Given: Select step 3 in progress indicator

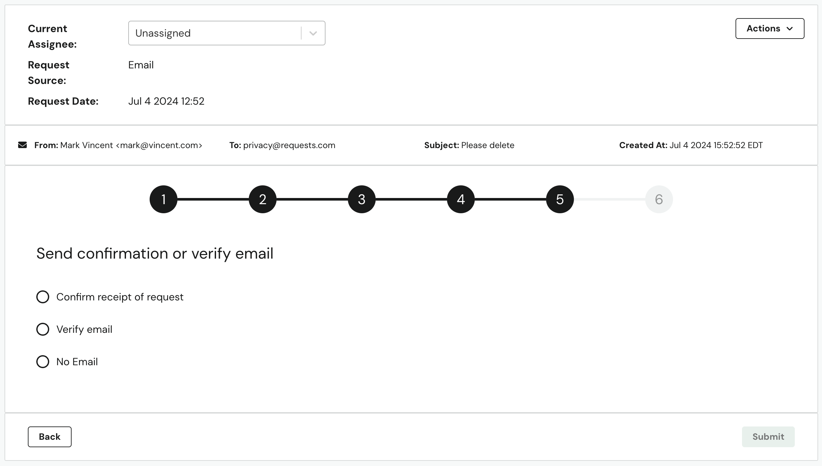Looking at the screenshot, I should [x=361, y=199].
